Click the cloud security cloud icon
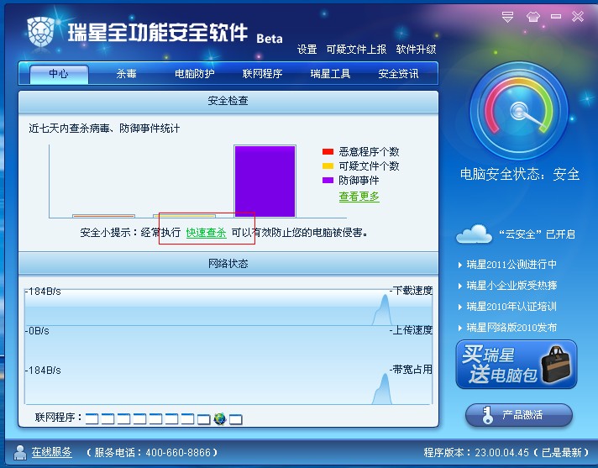Image resolution: width=598 pixels, height=468 pixels. click(474, 234)
